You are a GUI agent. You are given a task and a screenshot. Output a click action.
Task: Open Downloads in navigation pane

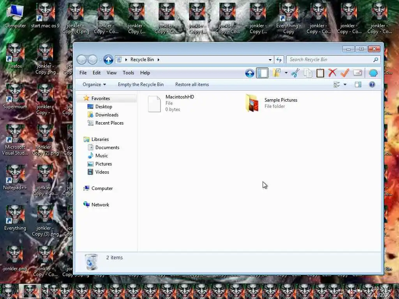[107, 115]
